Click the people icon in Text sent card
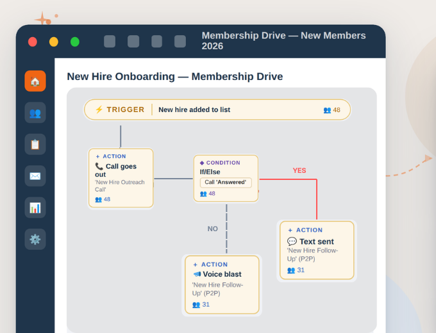The image size is (436, 333). coord(291,270)
